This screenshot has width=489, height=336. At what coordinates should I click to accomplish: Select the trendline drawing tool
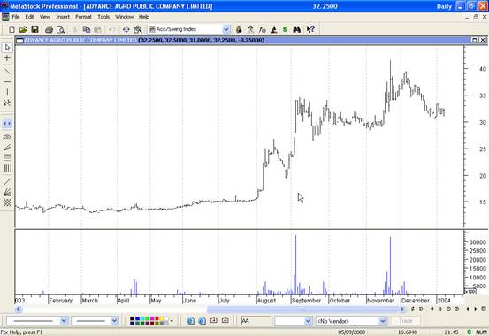7,72
